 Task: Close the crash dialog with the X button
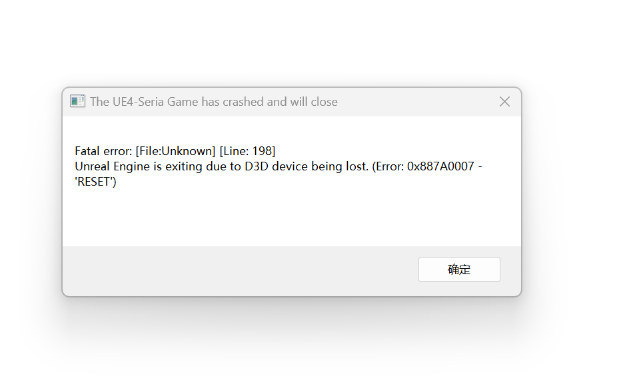pyautogui.click(x=504, y=101)
